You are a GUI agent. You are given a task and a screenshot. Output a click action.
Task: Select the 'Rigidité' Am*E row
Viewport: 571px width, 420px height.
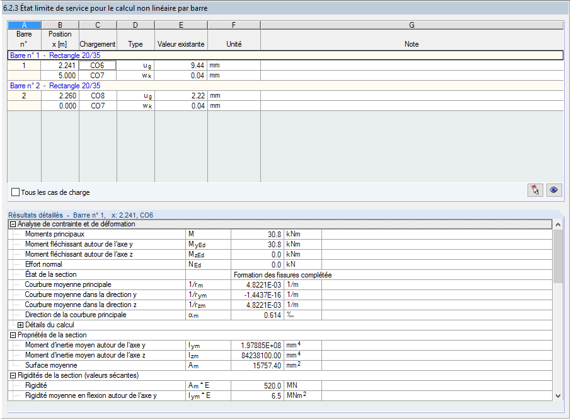click(x=280, y=386)
